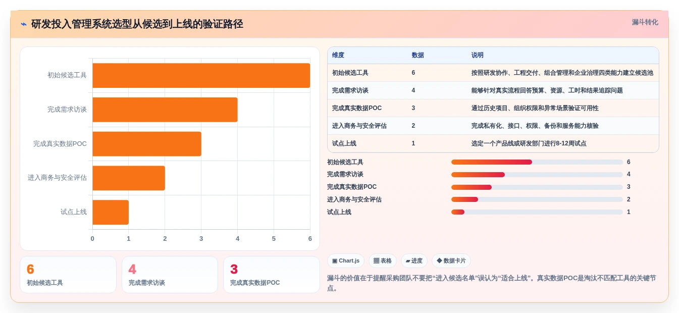
Task: Click the 完成需求访谈 chart bar
Action: (165, 110)
